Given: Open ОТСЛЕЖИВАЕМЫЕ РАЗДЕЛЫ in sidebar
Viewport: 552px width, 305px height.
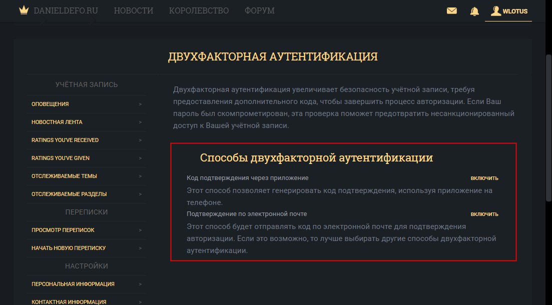Looking at the screenshot, I should pyautogui.click(x=87, y=194).
